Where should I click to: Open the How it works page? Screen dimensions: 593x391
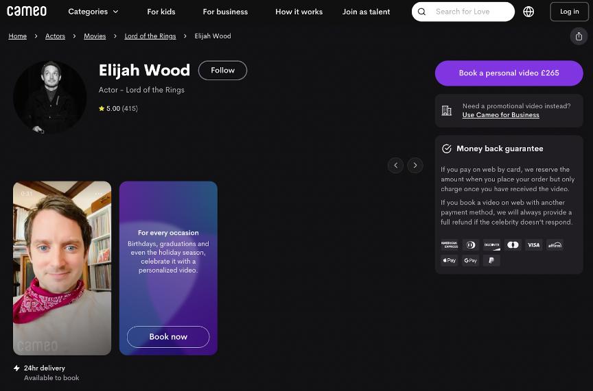click(299, 12)
